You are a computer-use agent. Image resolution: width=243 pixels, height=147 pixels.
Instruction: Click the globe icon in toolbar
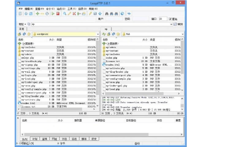pyautogui.click(x=122, y=14)
